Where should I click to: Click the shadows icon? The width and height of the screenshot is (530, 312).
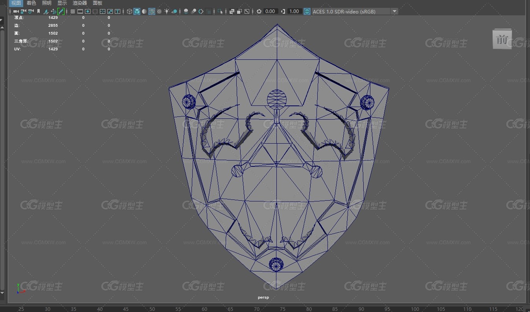click(x=174, y=11)
